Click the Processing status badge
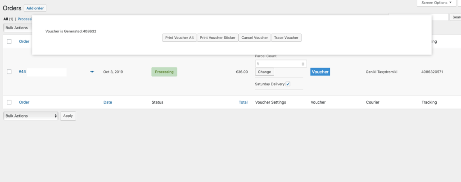 tap(164, 72)
